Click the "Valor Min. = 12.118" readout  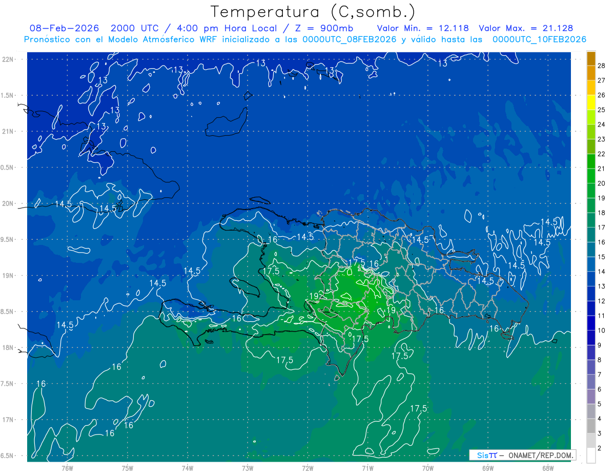tap(424, 28)
